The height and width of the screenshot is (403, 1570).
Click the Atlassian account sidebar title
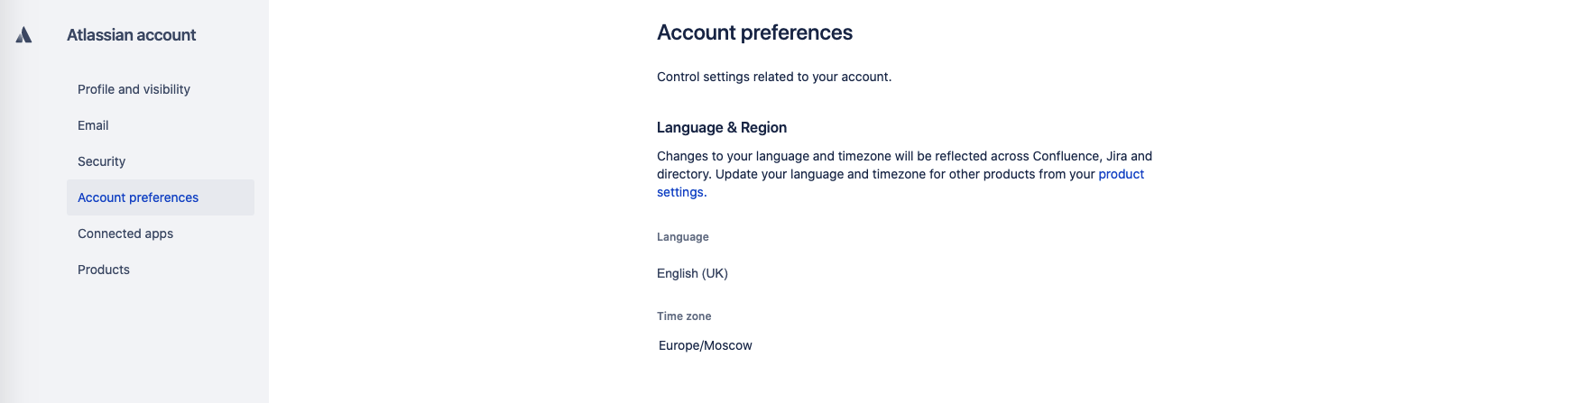131,35
